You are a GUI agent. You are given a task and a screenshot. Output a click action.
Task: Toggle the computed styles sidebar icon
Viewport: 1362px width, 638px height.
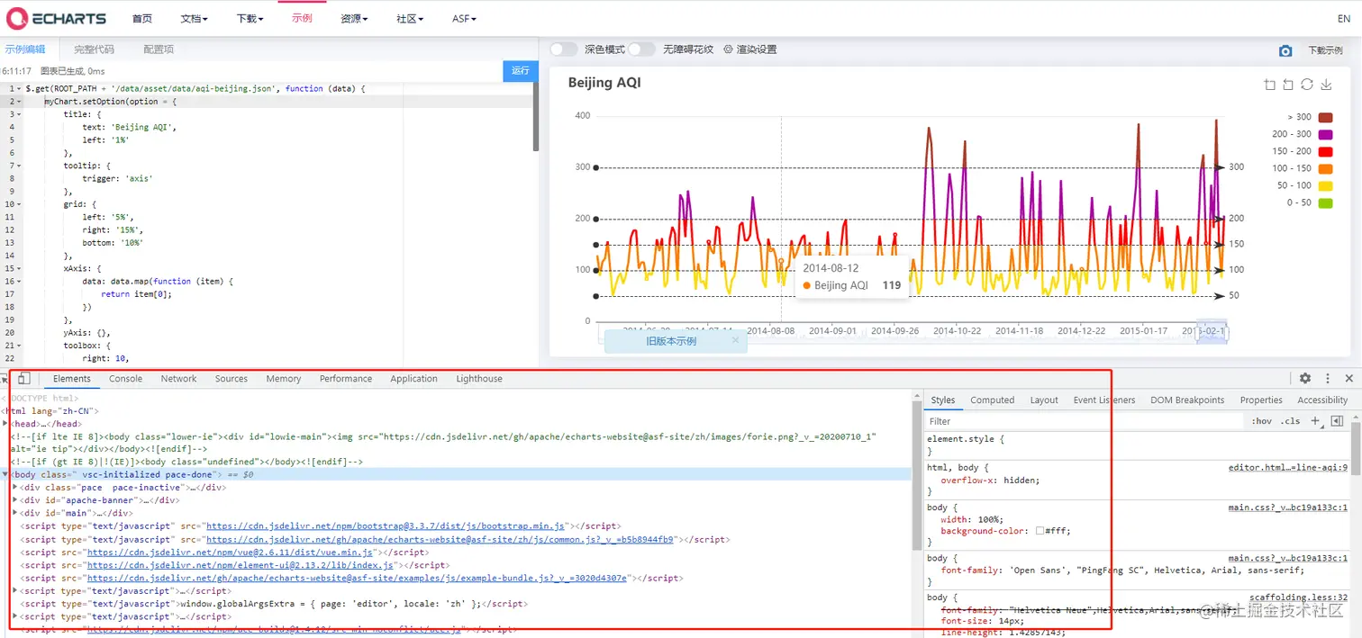[x=1337, y=421]
